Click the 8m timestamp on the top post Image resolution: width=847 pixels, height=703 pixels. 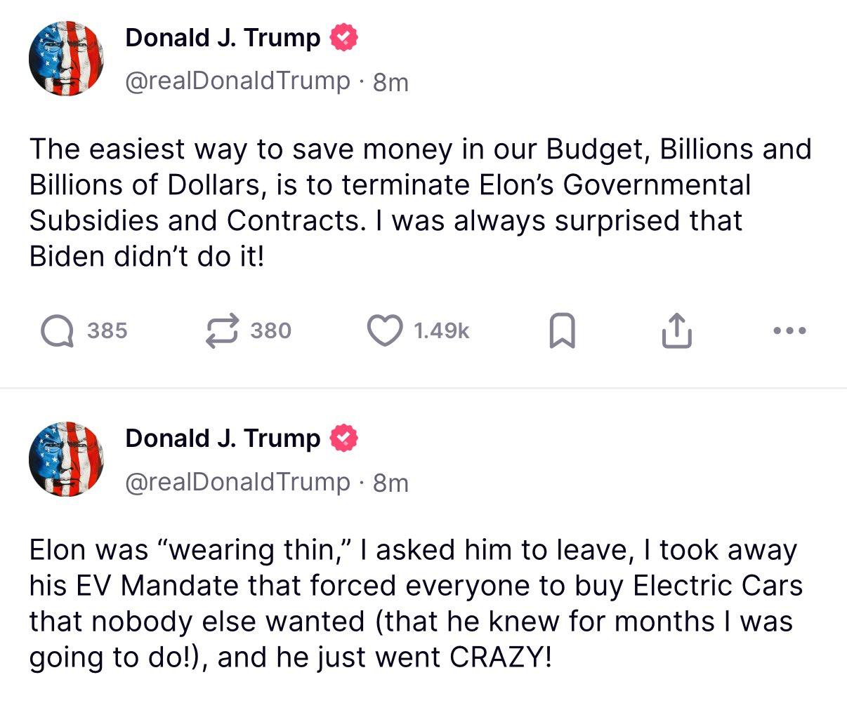click(390, 82)
